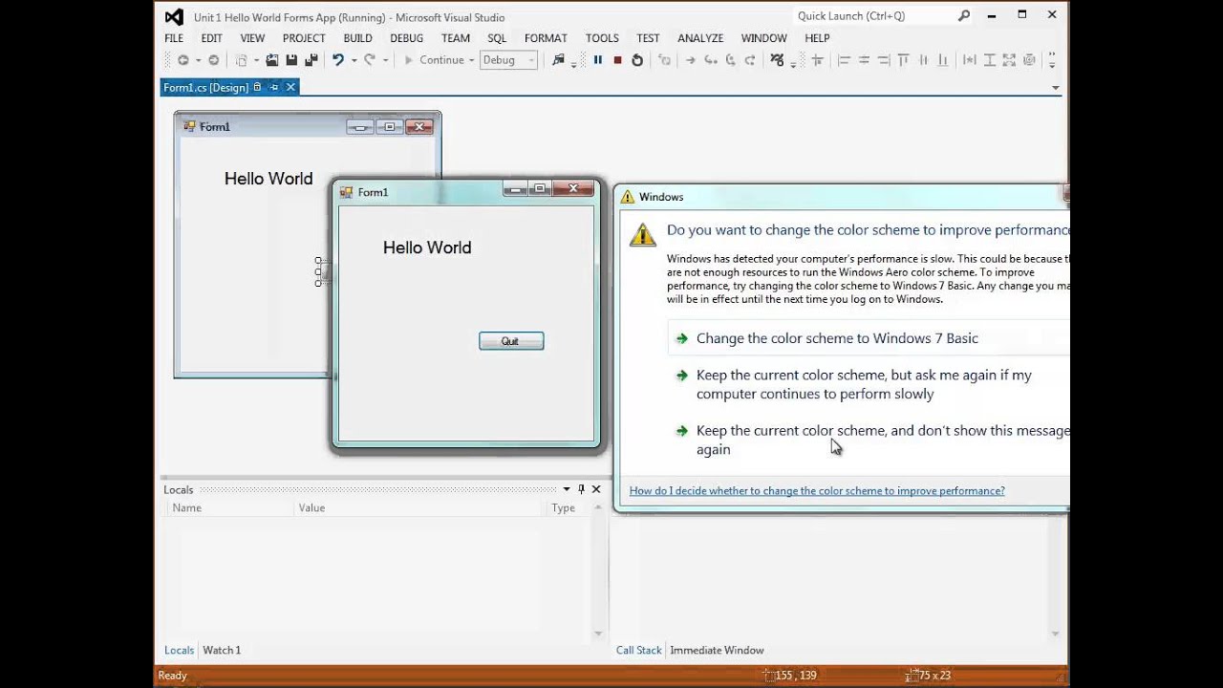Click the Open File toolbar icon
Image resolution: width=1223 pixels, height=688 pixels.
[x=272, y=60]
